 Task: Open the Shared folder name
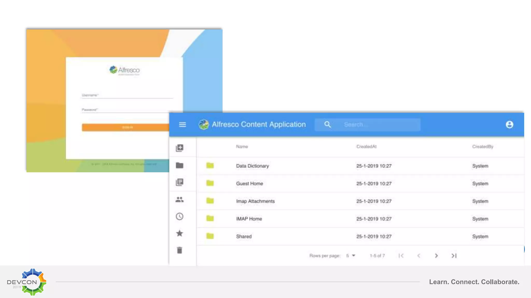(244, 236)
